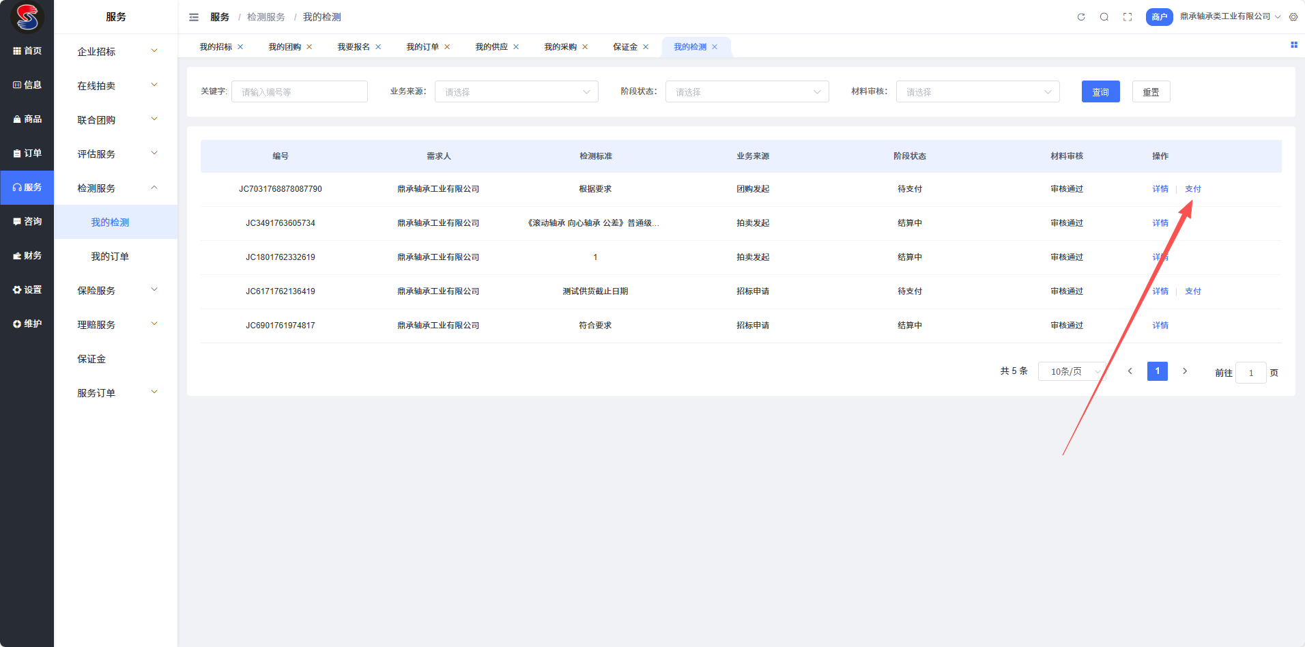Screen dimensions: 1305x647
Task: Switch to the 我的订单 tab
Action: [422, 47]
